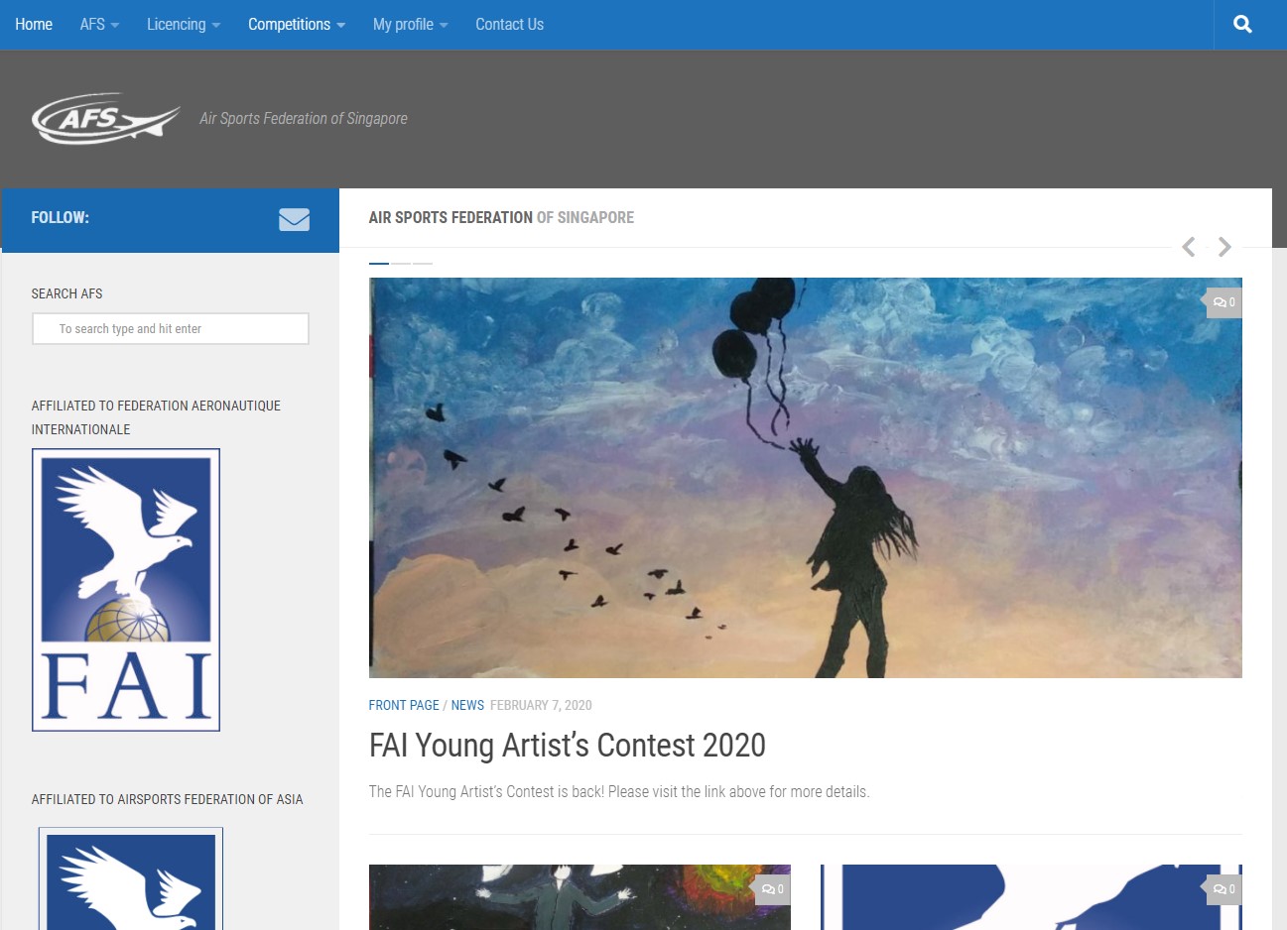Open the FRONT PAGE category link
This screenshot has width=1287, height=930.
tap(404, 705)
